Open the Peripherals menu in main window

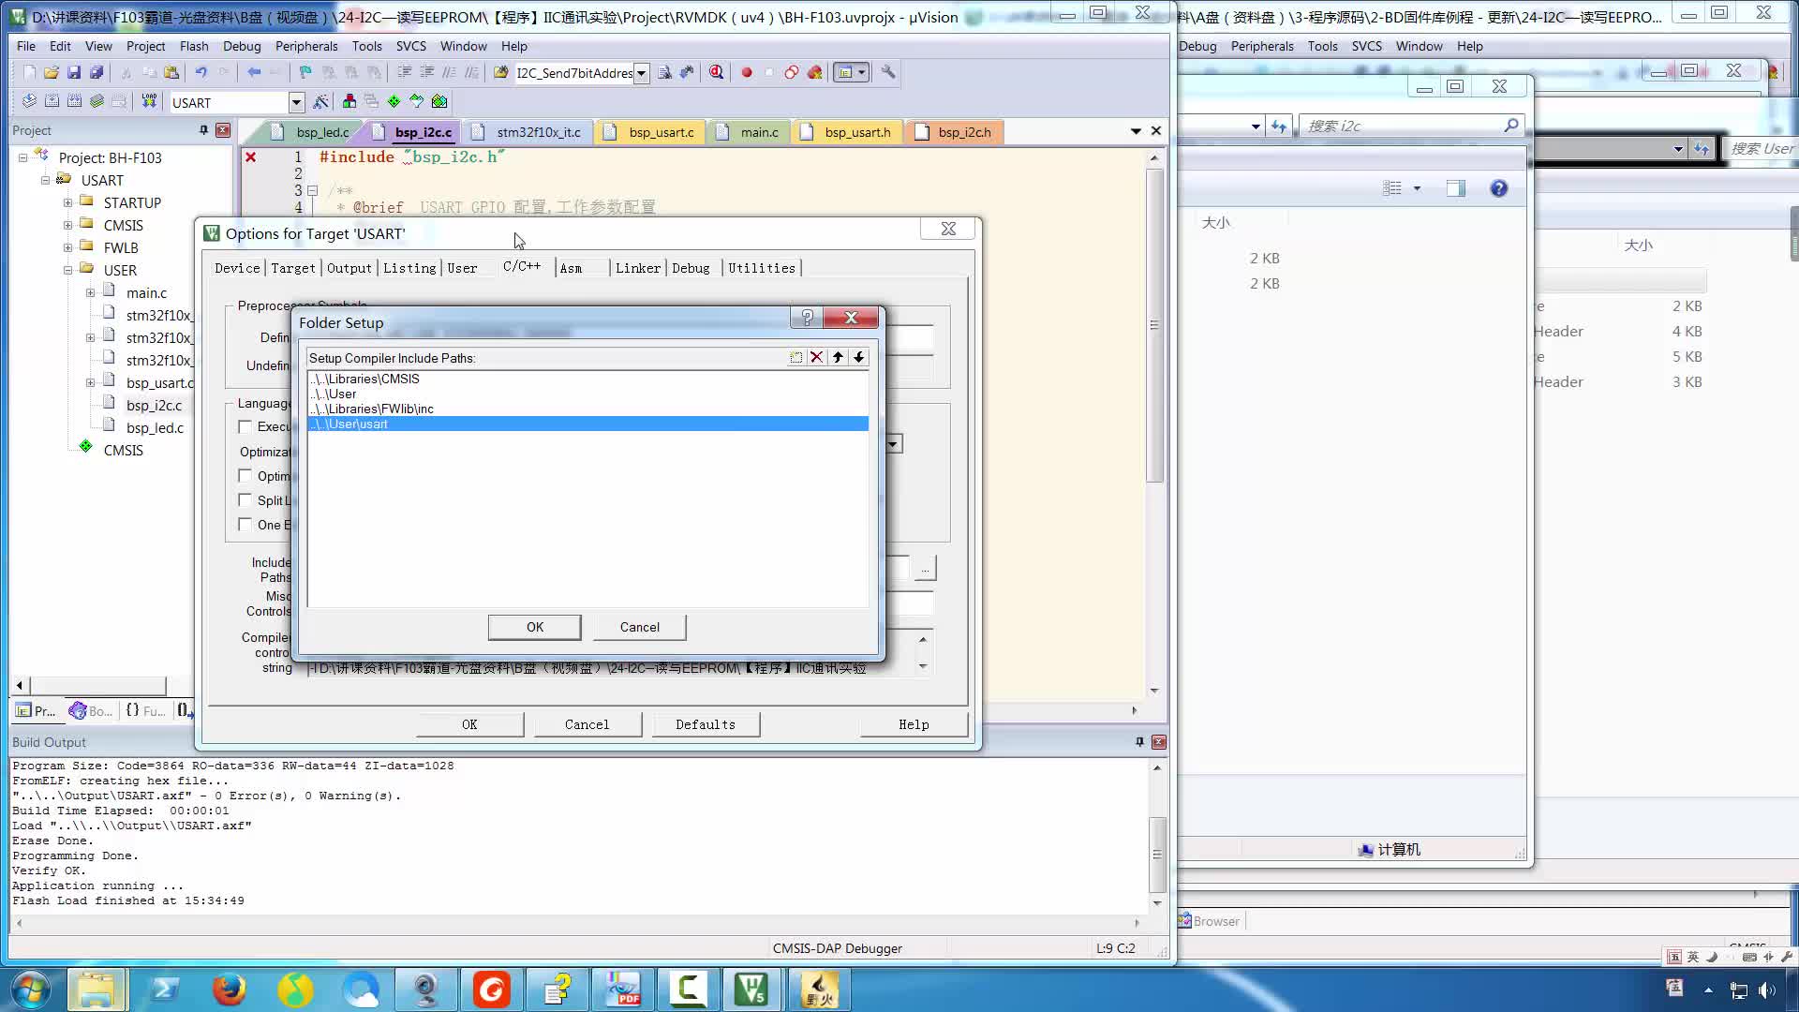coord(306,46)
